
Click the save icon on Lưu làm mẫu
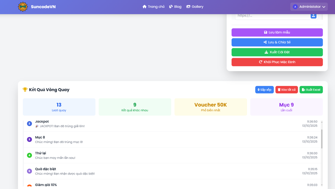point(266,32)
